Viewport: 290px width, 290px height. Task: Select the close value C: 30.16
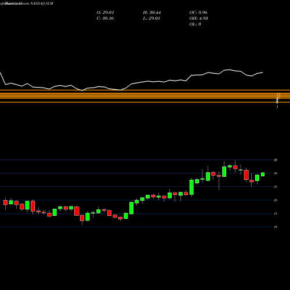[x=105, y=19]
